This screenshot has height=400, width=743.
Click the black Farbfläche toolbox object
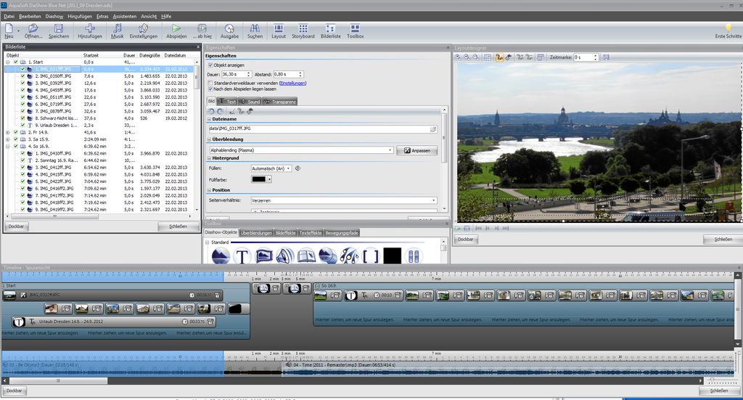[x=392, y=256]
